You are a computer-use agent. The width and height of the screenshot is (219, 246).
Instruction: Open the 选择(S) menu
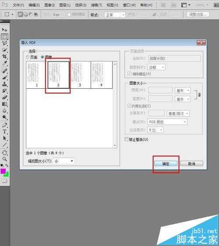pyautogui.click(x=81, y=5)
